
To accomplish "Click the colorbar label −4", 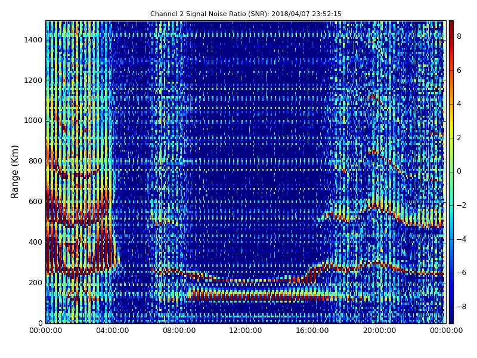I will click(461, 239).
